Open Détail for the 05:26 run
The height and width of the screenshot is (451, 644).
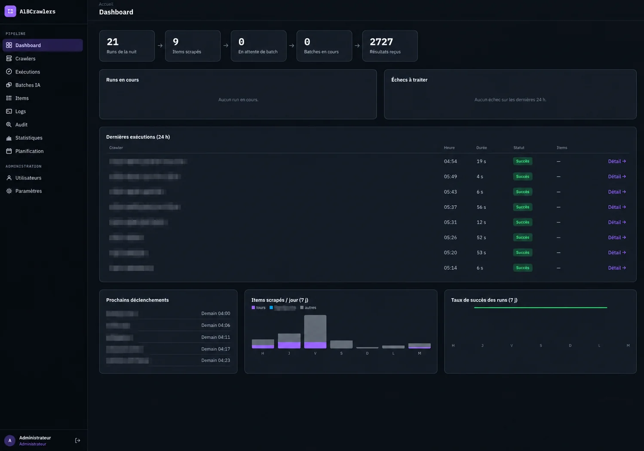[617, 238]
